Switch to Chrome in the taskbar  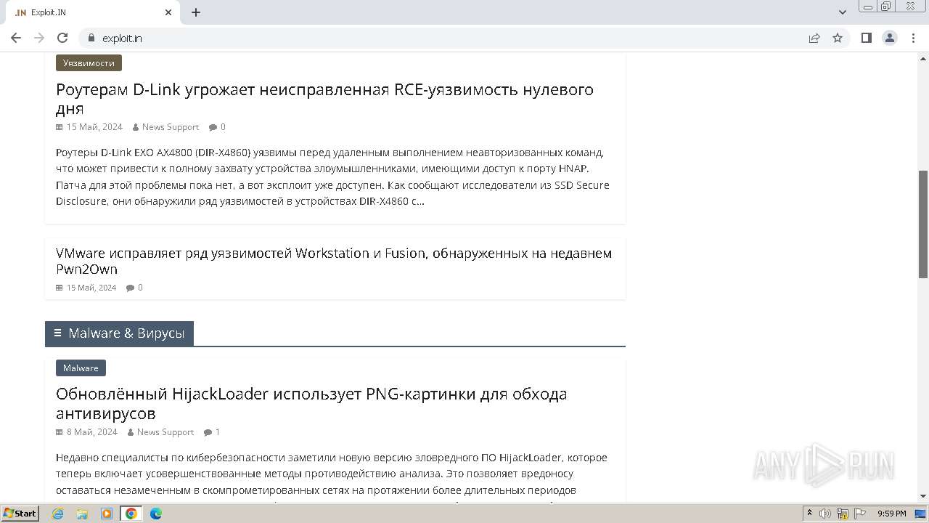coord(131,514)
